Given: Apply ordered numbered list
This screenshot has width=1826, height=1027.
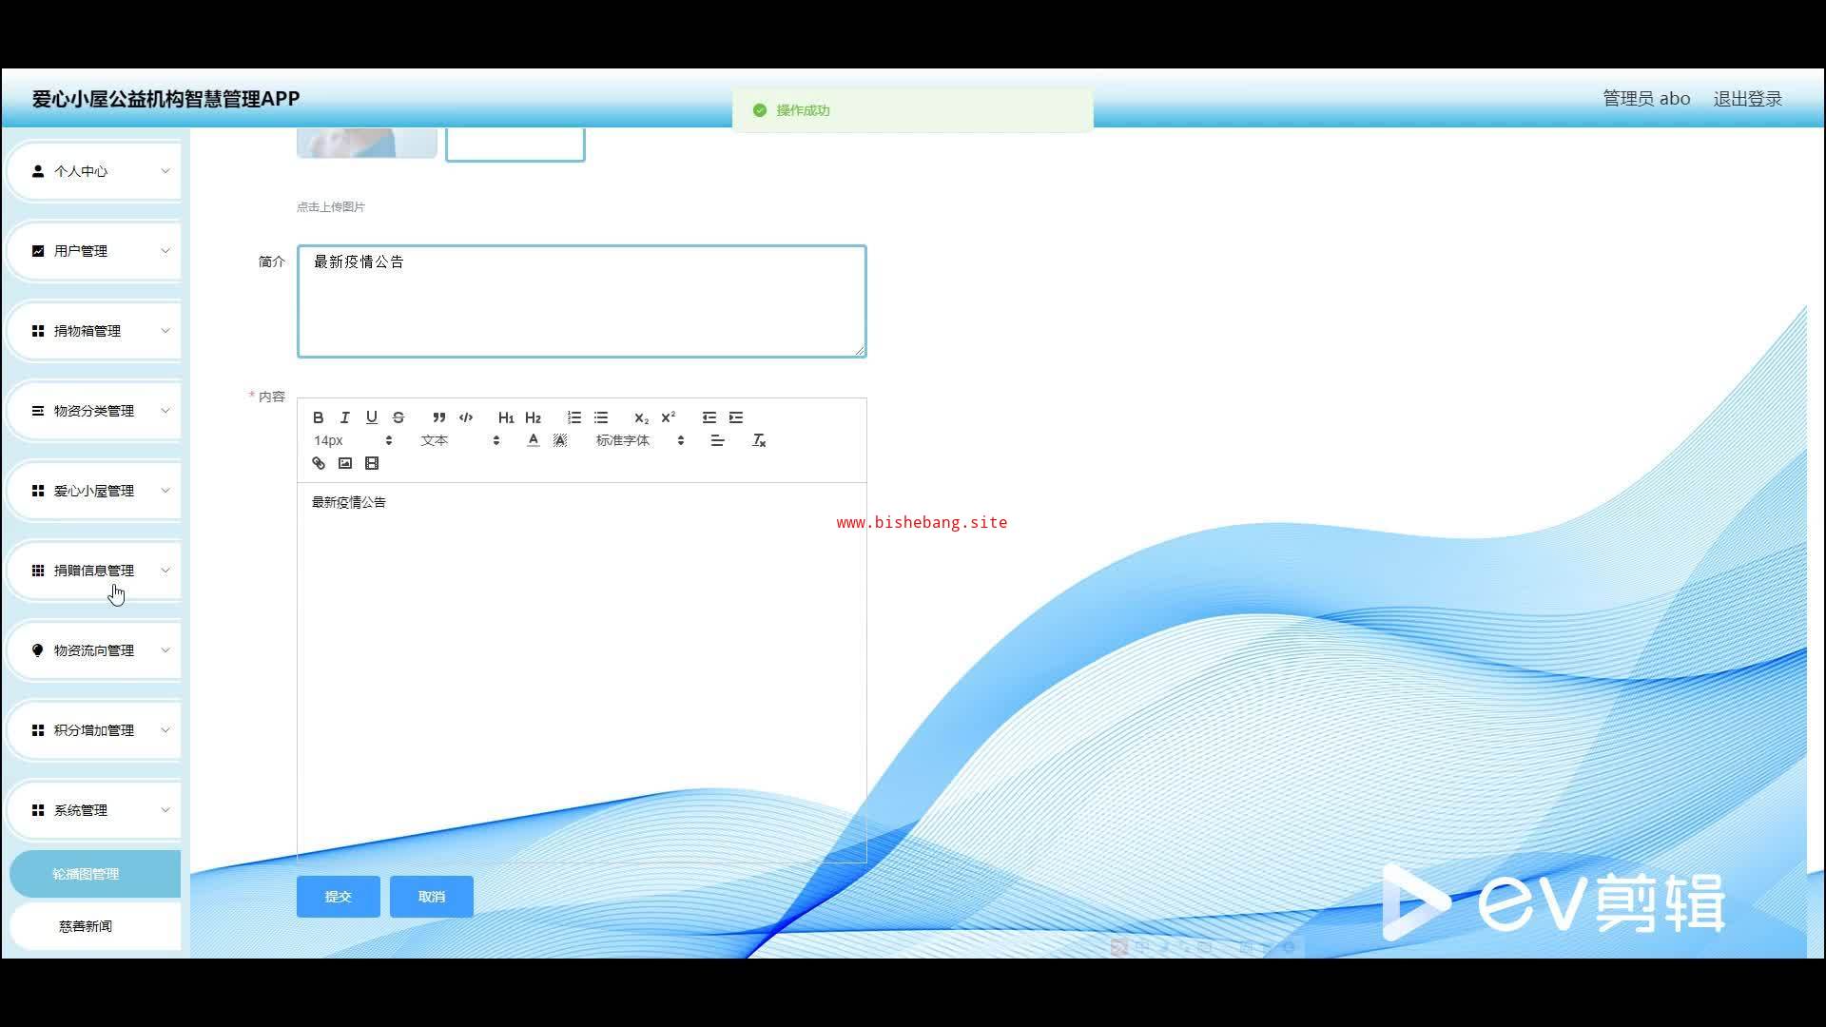Looking at the screenshot, I should 573,417.
